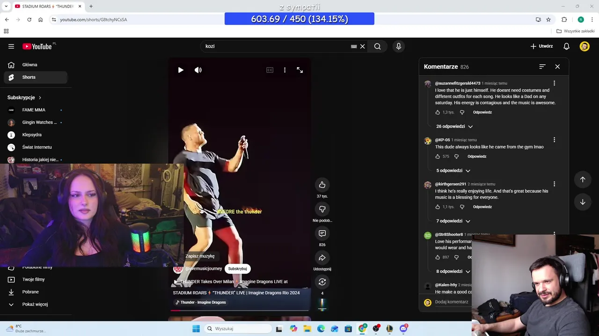Expand 5 odpowiedzi replies
Screen dimensions: 599x336
click(453, 171)
